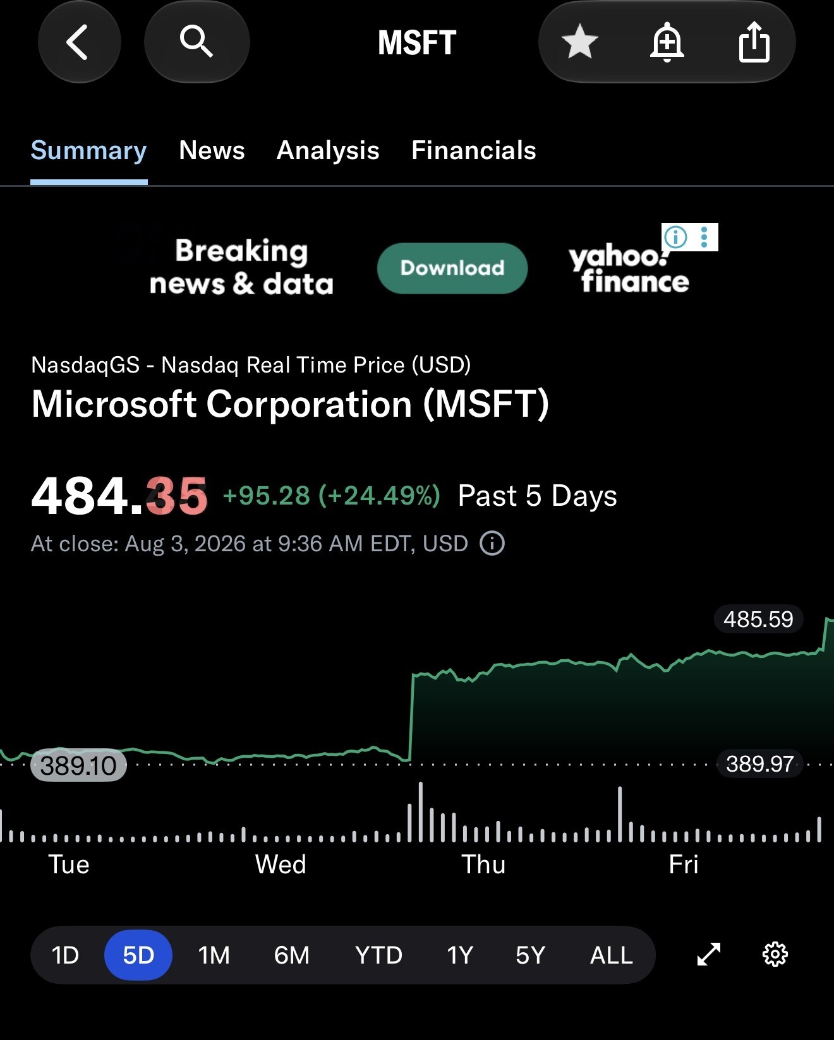The image size is (834, 1040).
Task: Select the 1M time range
Action: (214, 955)
